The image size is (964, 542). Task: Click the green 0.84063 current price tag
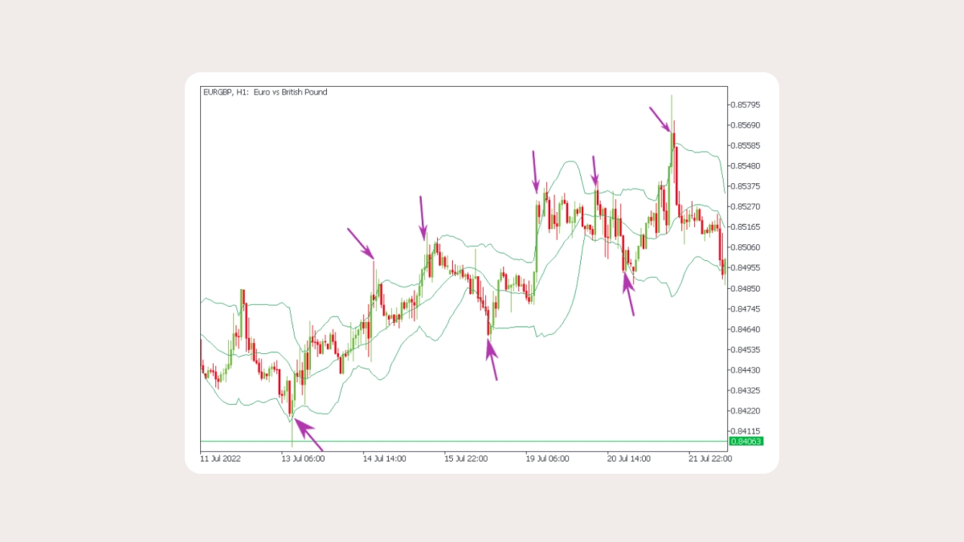point(745,442)
